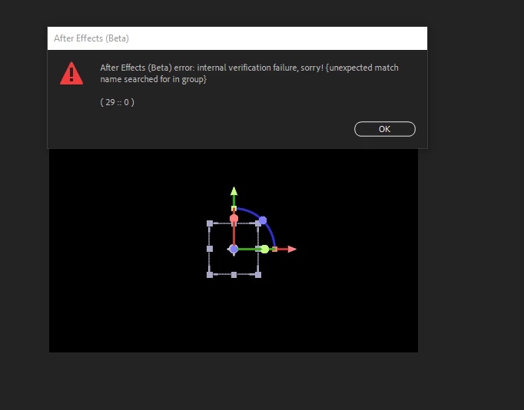
Task: Select the bottom-right bounding box handle
Action: click(258, 275)
